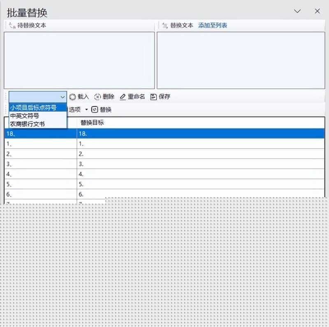Expand the 选项 dropdown arrow
The width and height of the screenshot is (329, 327).
tap(86, 109)
